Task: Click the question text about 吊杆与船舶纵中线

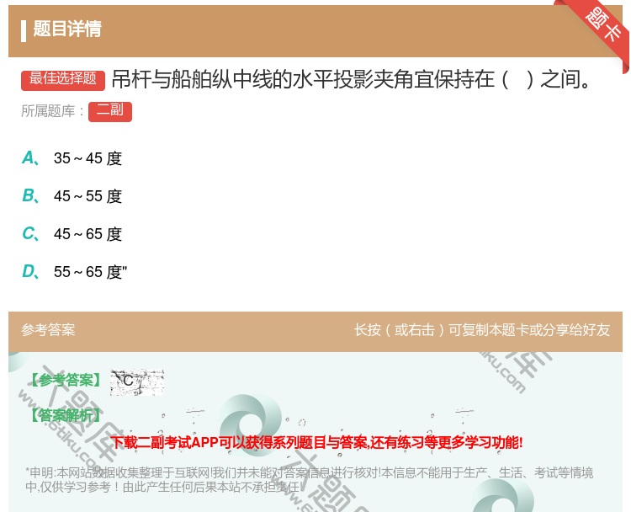Action: click(x=353, y=79)
